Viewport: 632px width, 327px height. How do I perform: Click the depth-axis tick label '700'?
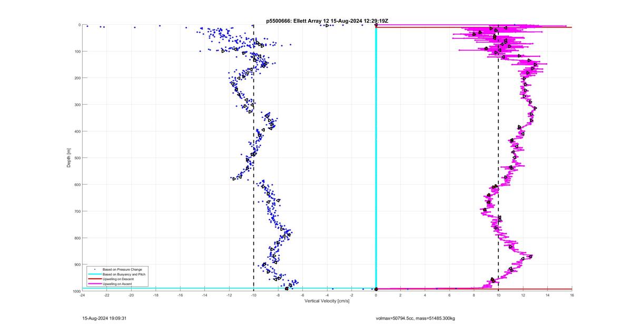76,211
